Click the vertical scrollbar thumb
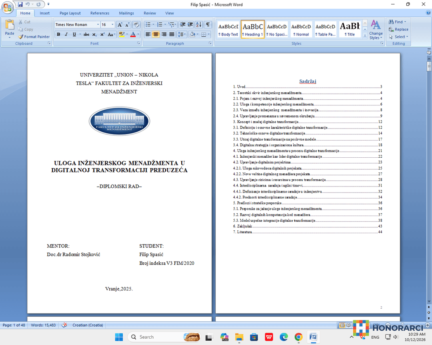The width and height of the screenshot is (432, 345). click(429, 66)
